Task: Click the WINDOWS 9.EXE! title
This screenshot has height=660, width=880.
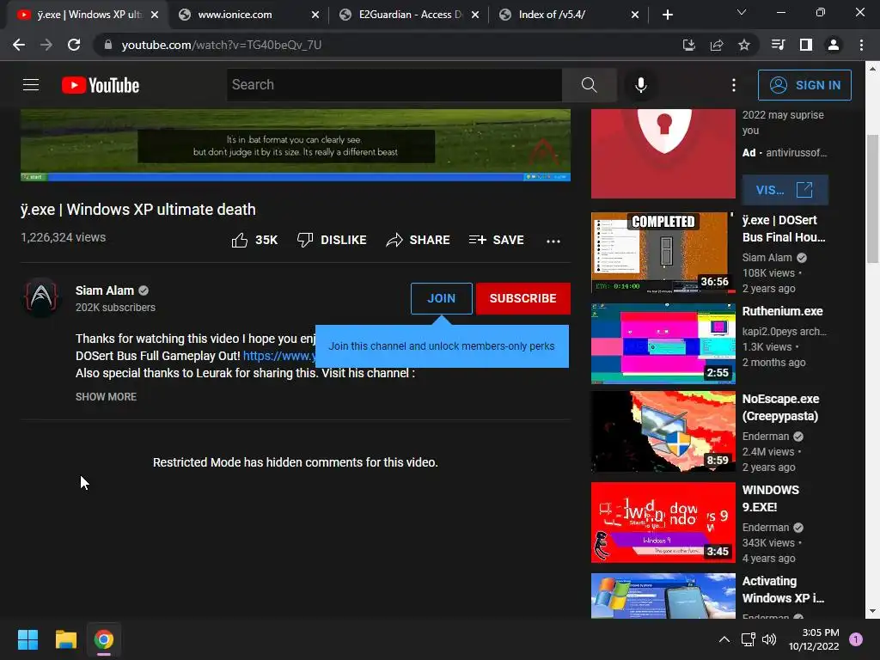Action: (x=771, y=498)
